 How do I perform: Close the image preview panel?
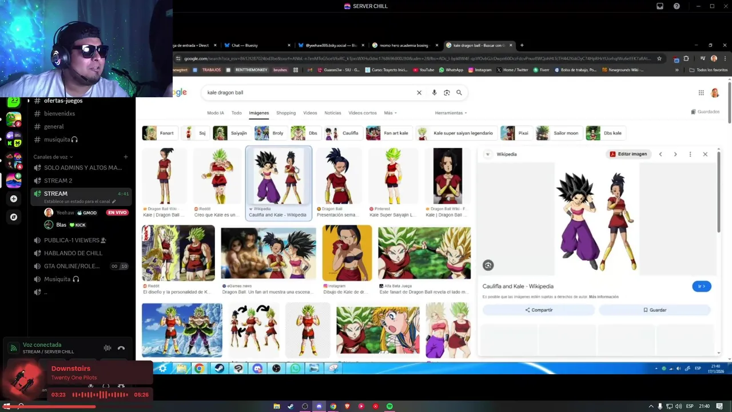[x=705, y=154]
